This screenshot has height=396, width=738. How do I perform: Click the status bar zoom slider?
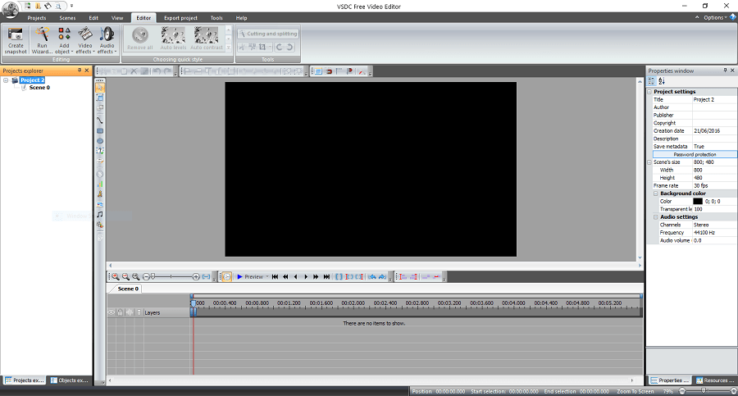click(704, 391)
